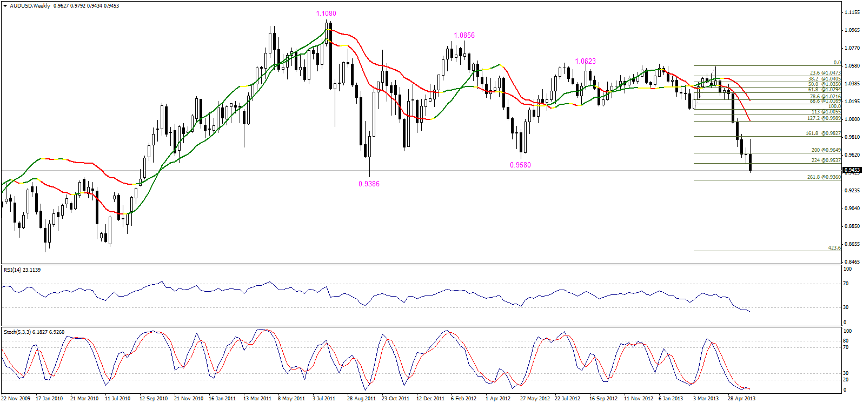Select Fibonacci label 38.2 @1.0405

pos(825,79)
